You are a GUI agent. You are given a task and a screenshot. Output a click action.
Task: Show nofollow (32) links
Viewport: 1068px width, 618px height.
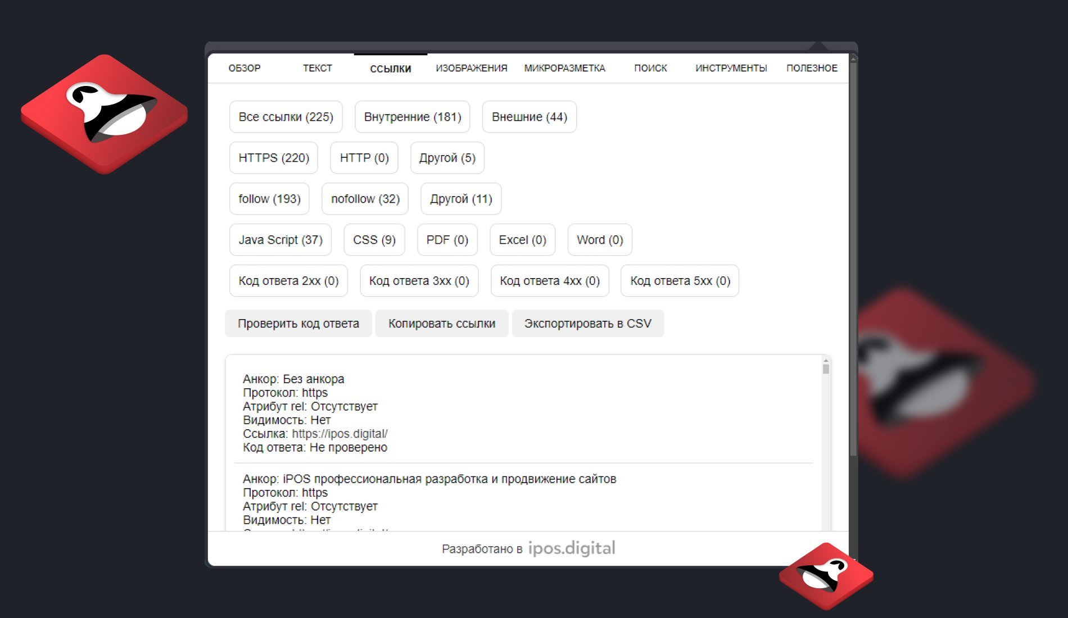tap(365, 199)
